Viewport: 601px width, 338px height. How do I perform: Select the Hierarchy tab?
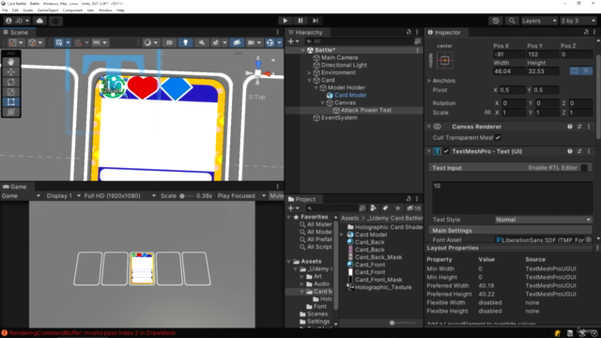(x=305, y=32)
